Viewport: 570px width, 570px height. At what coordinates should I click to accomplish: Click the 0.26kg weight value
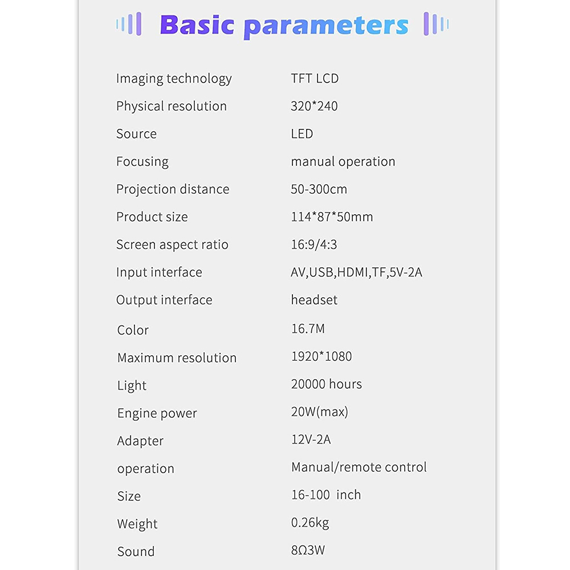point(310,523)
